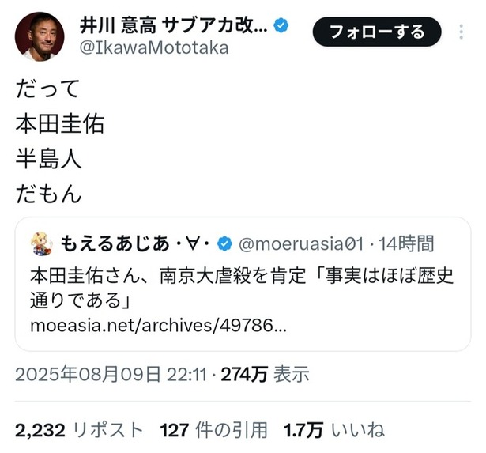
Task: Open the 127 件の引用 quotes list
Action: (x=213, y=430)
